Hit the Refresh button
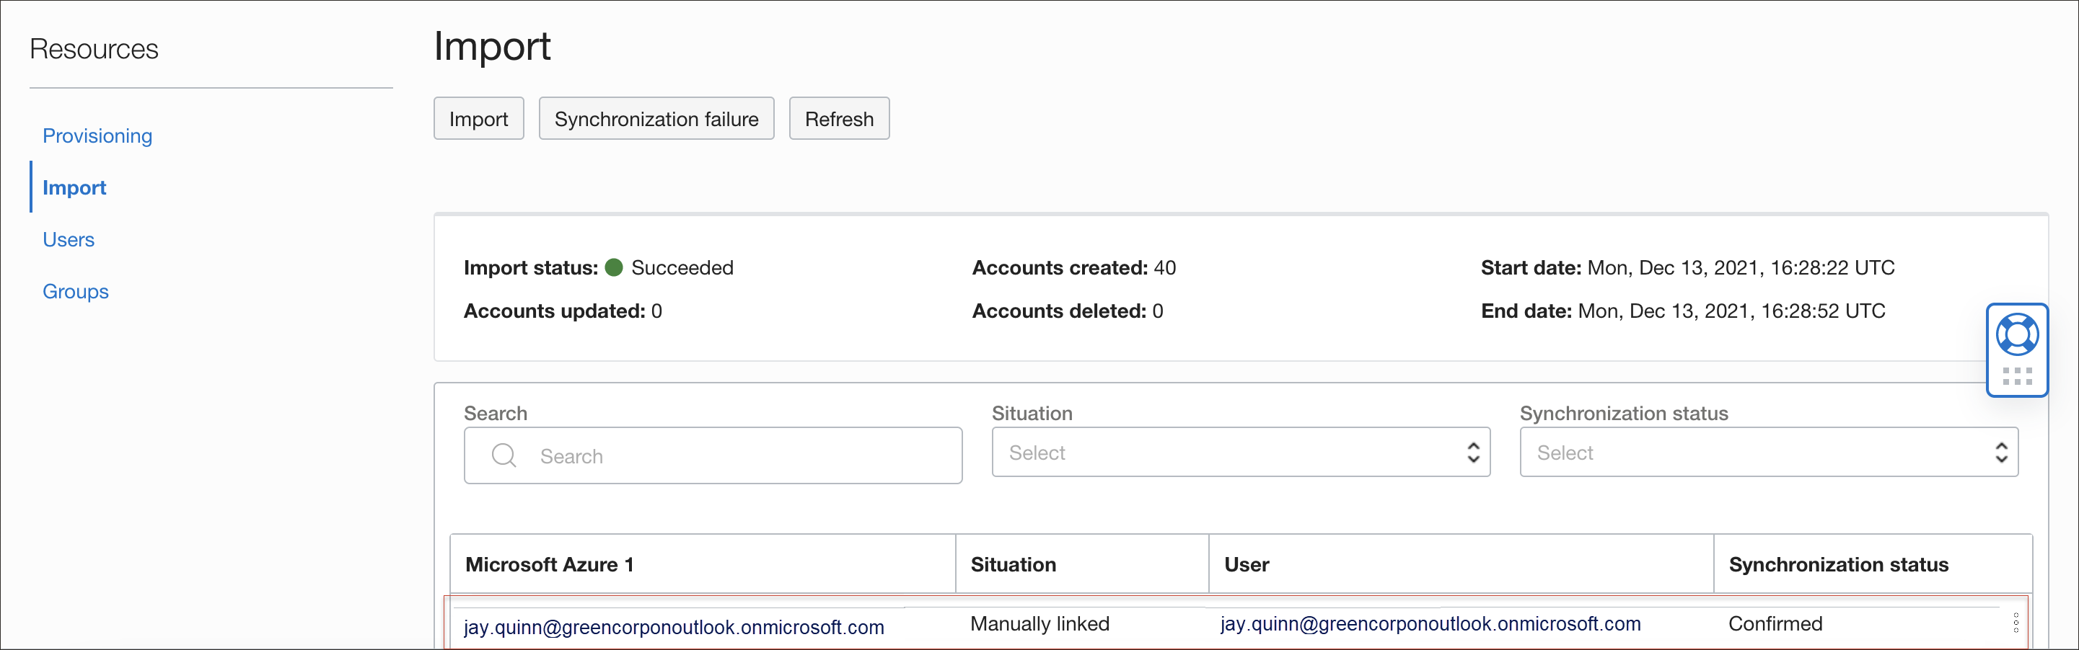The width and height of the screenshot is (2079, 650). point(838,119)
